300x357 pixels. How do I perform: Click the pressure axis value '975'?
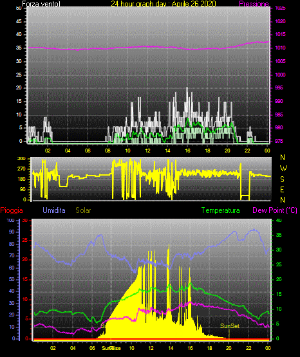[x=279, y=141]
